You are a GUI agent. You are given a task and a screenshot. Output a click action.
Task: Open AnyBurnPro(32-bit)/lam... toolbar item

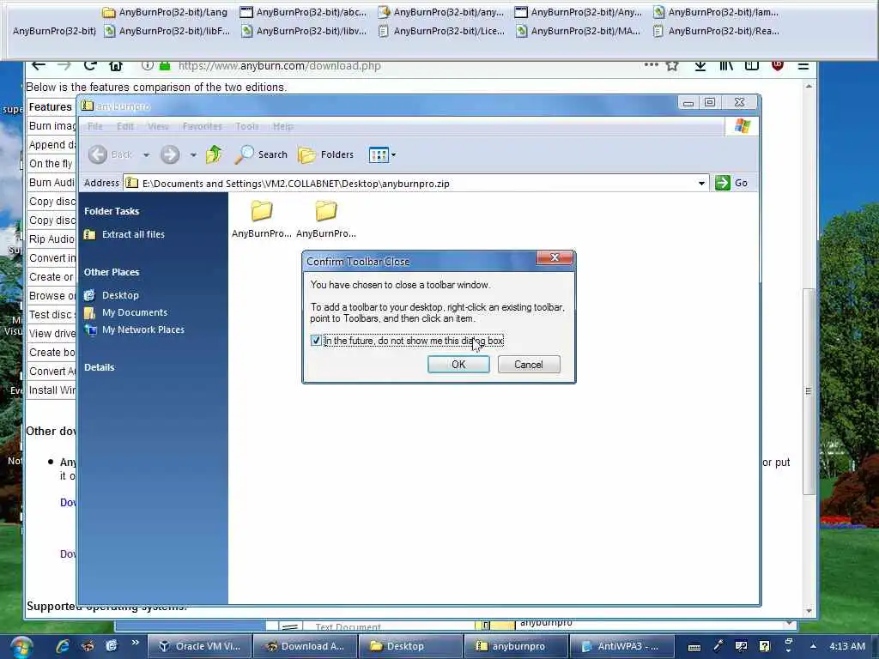(717, 12)
